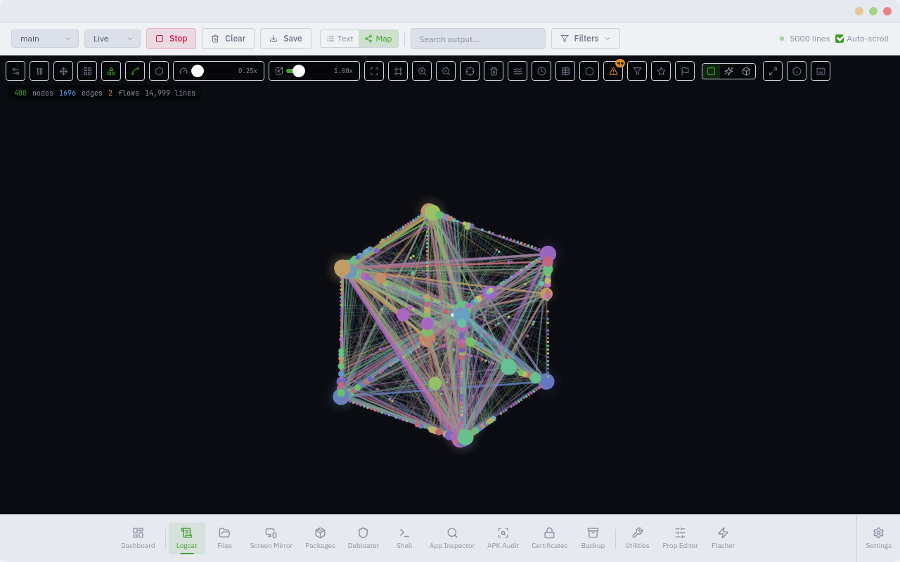Pause the map animation

coord(39,71)
